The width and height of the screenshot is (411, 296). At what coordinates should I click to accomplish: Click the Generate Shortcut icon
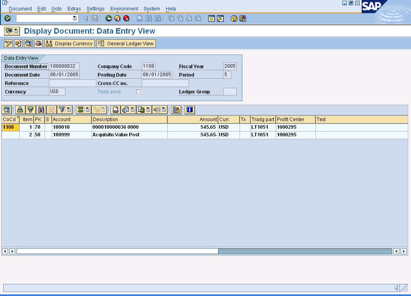click(220, 18)
